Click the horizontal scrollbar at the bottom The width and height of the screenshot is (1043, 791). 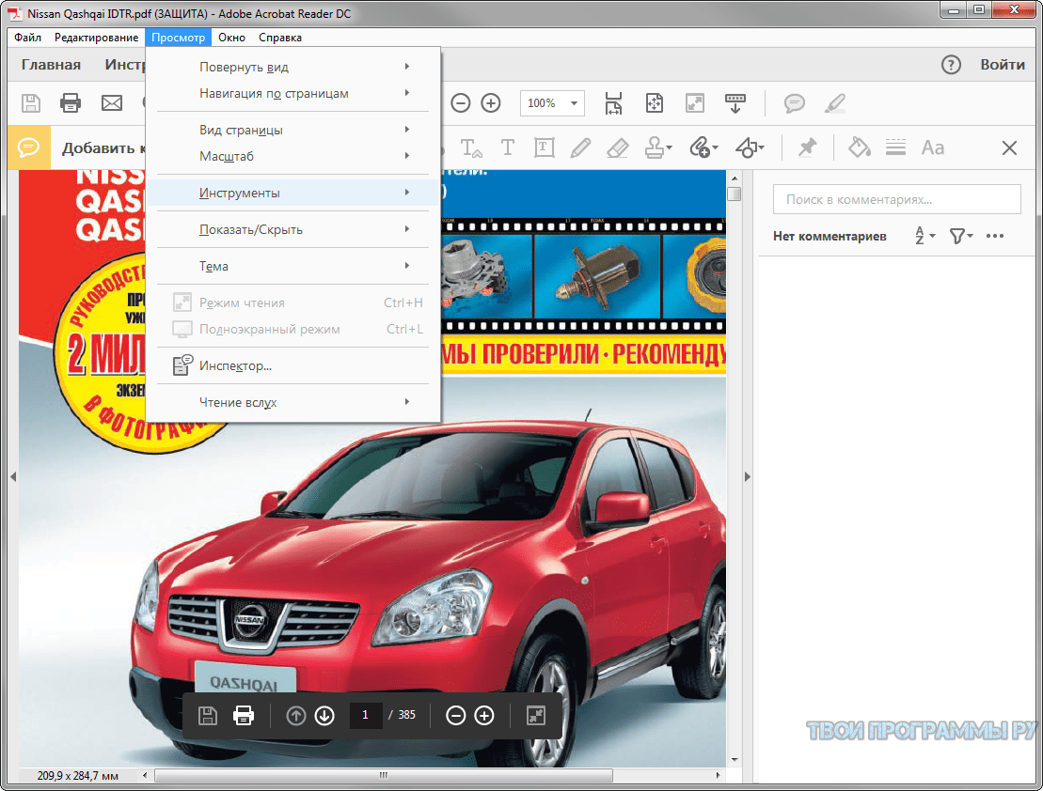coord(383,775)
